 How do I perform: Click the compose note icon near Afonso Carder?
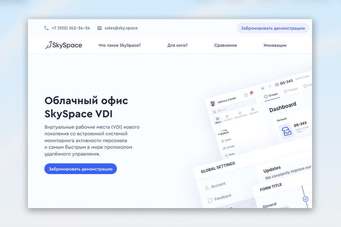tap(246, 95)
